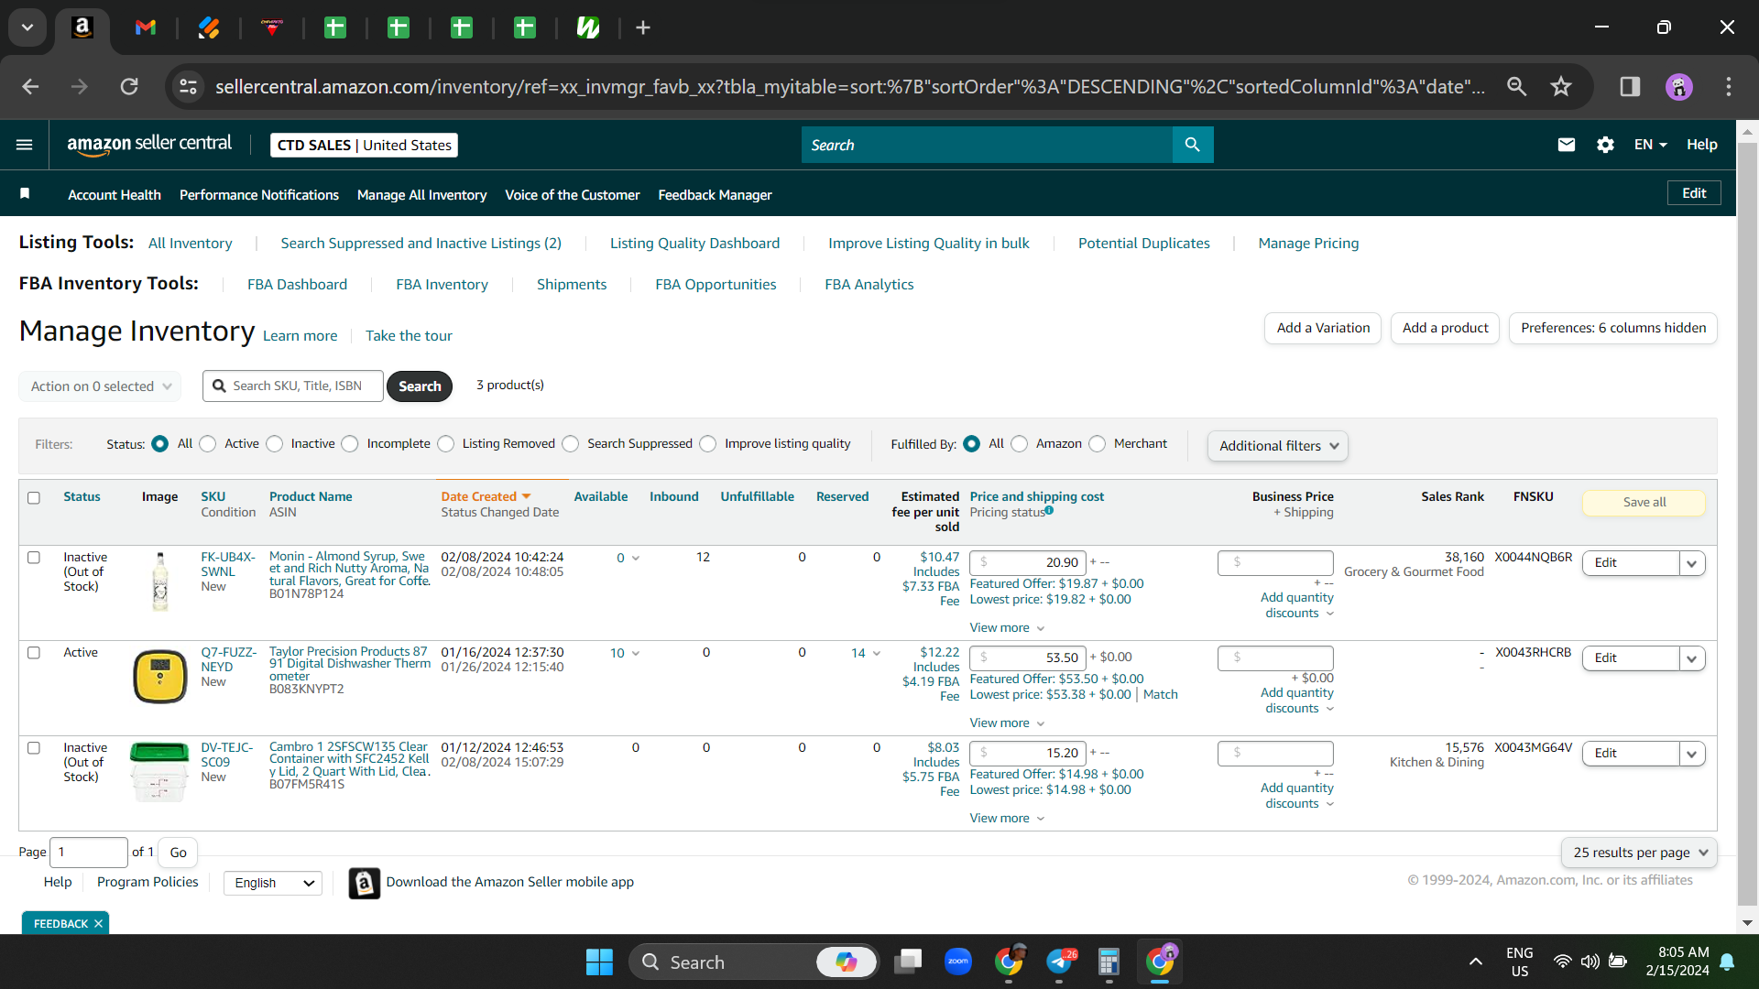1759x989 pixels.
Task: Expand View more for Monin Almond Syrup
Action: (x=1007, y=628)
